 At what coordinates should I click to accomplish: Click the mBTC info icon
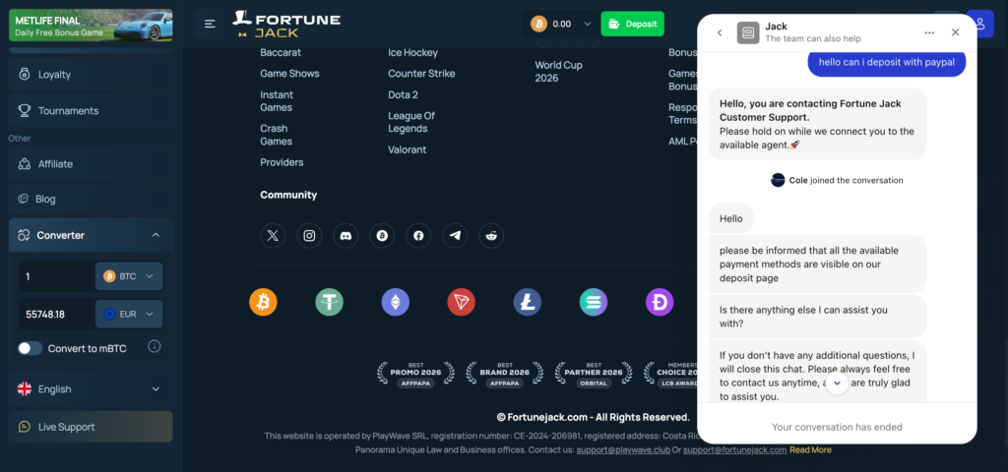(x=155, y=347)
